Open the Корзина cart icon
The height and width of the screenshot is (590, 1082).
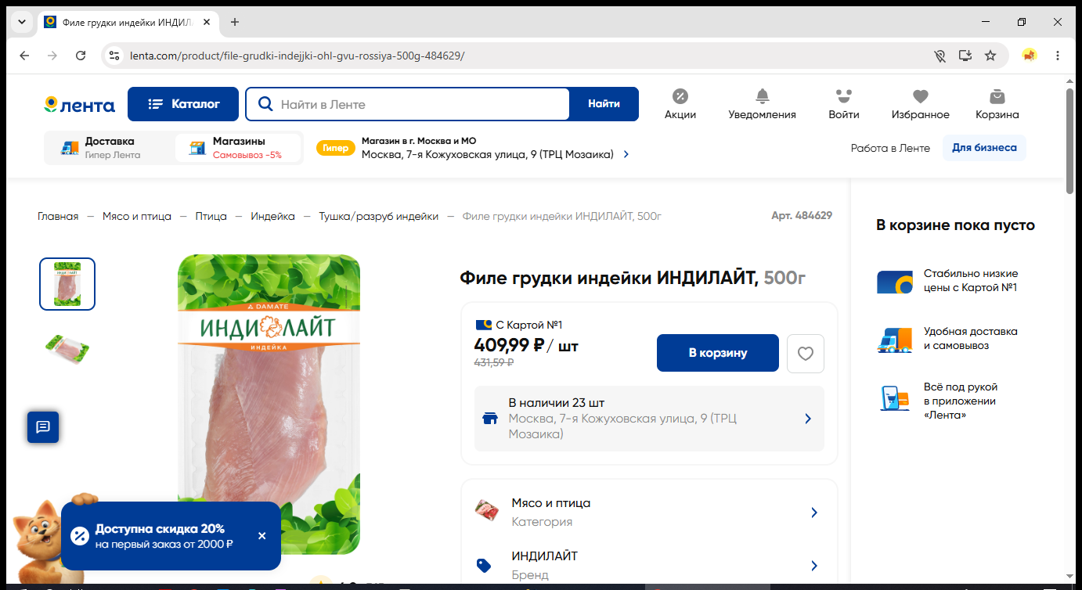pos(997,104)
